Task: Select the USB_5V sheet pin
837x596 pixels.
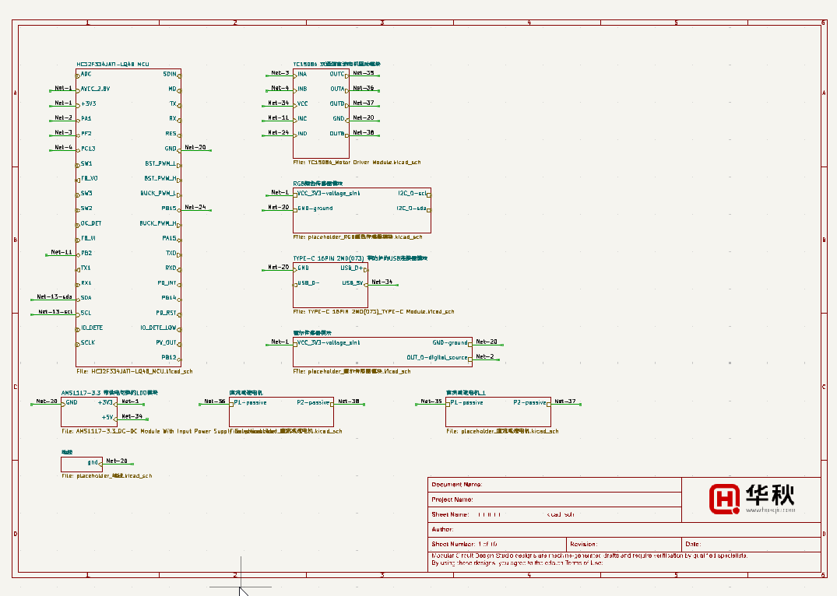Action: 352,282
